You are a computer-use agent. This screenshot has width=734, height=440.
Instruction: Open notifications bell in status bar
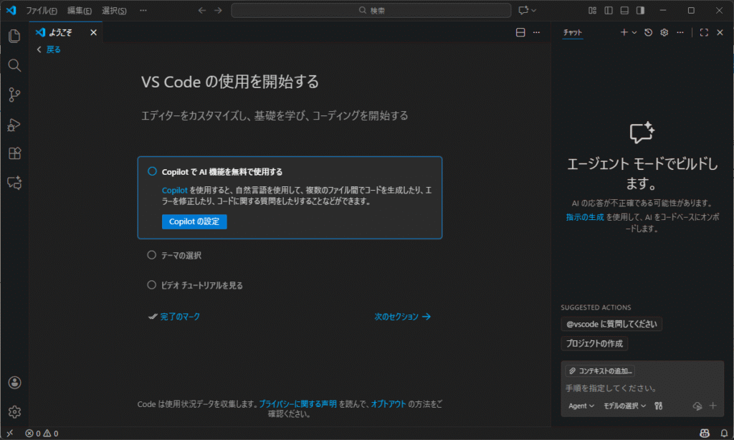coord(724,433)
